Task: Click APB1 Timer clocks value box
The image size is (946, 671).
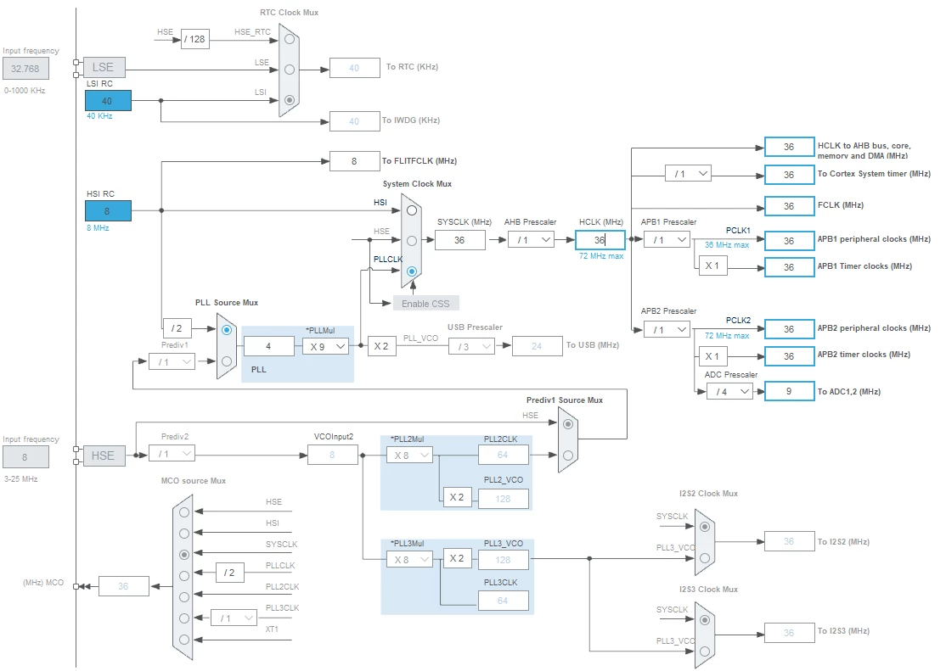Action: point(789,267)
